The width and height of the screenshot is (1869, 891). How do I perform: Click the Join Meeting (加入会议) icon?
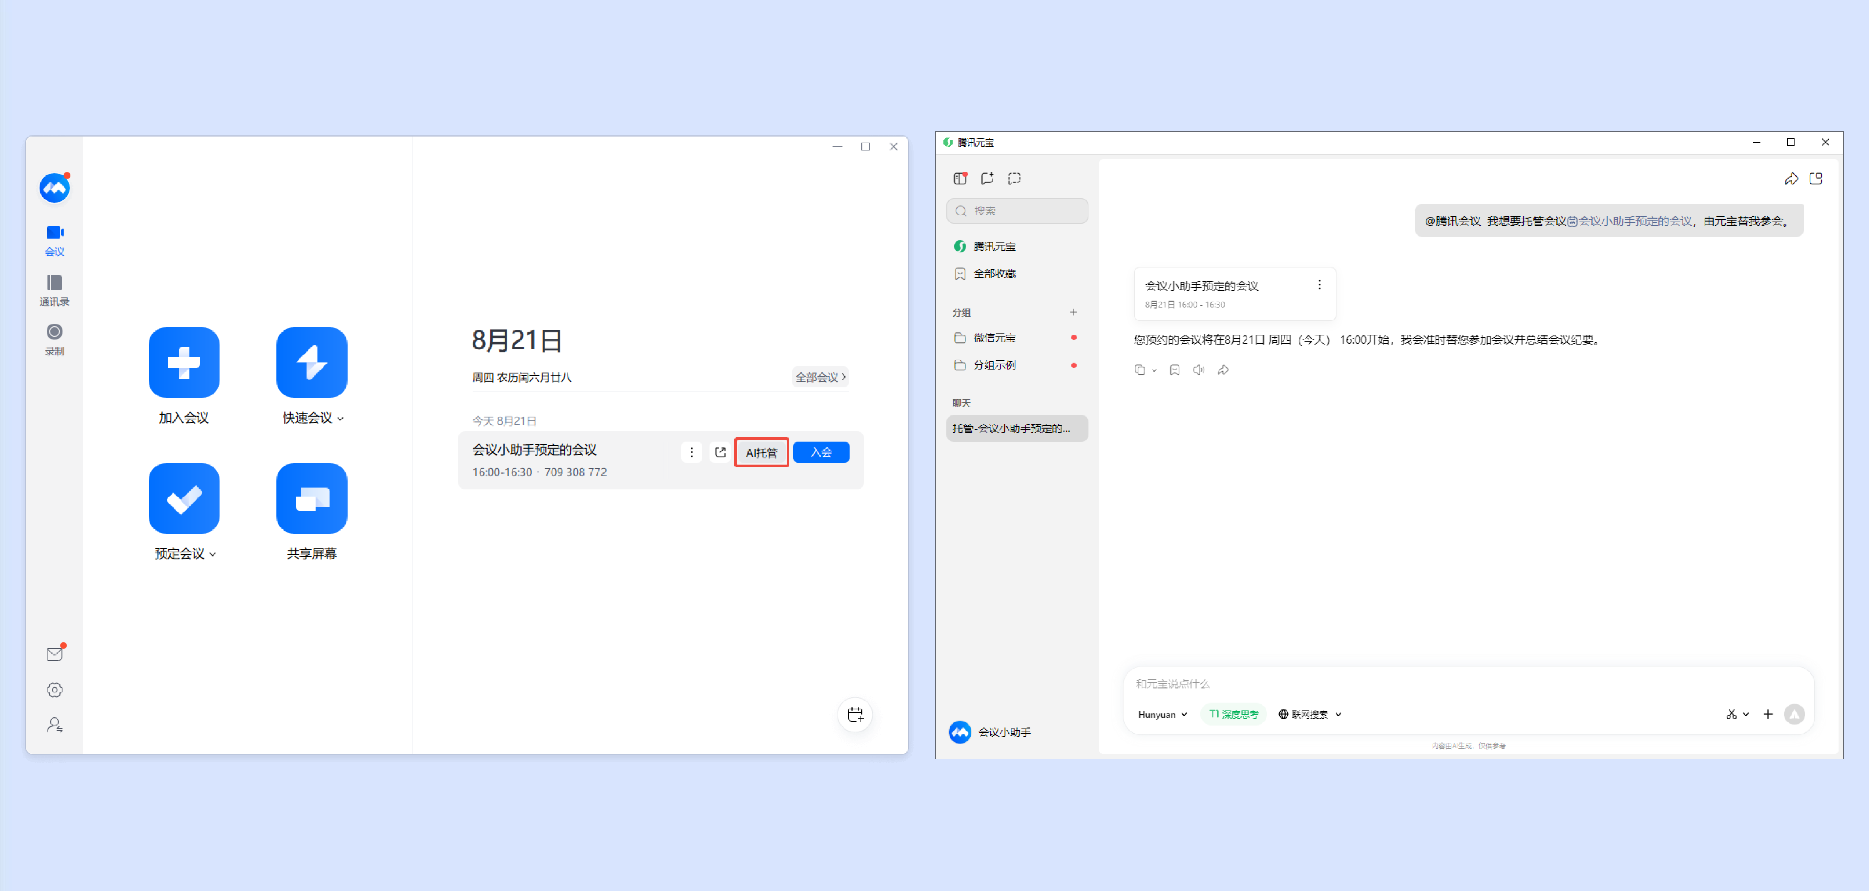click(x=184, y=362)
